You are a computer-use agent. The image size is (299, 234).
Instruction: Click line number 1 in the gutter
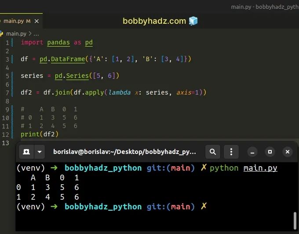click(7, 43)
